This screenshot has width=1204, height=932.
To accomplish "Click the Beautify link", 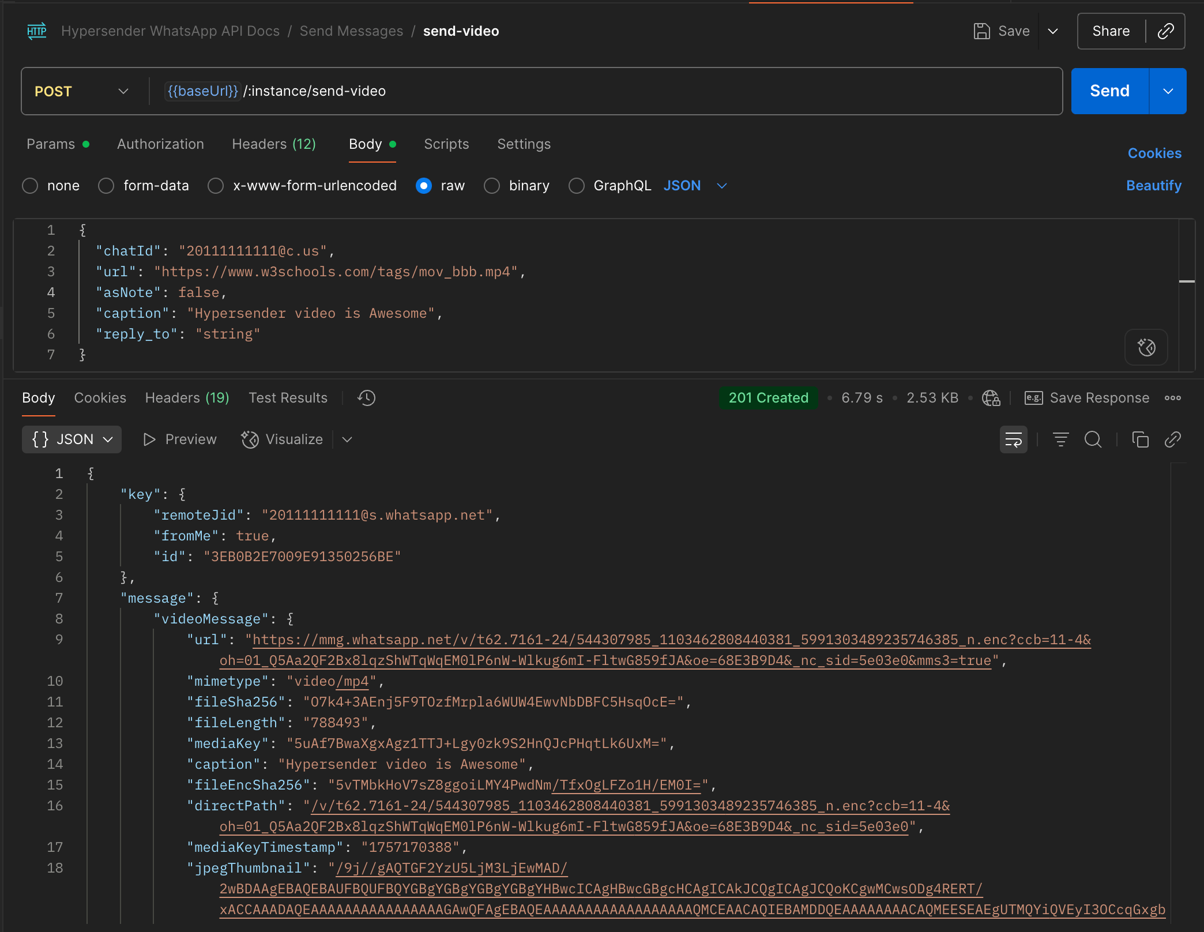I will [x=1153, y=186].
